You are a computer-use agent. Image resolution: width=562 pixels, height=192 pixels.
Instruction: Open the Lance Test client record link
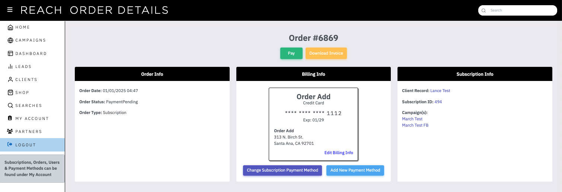coord(440,91)
